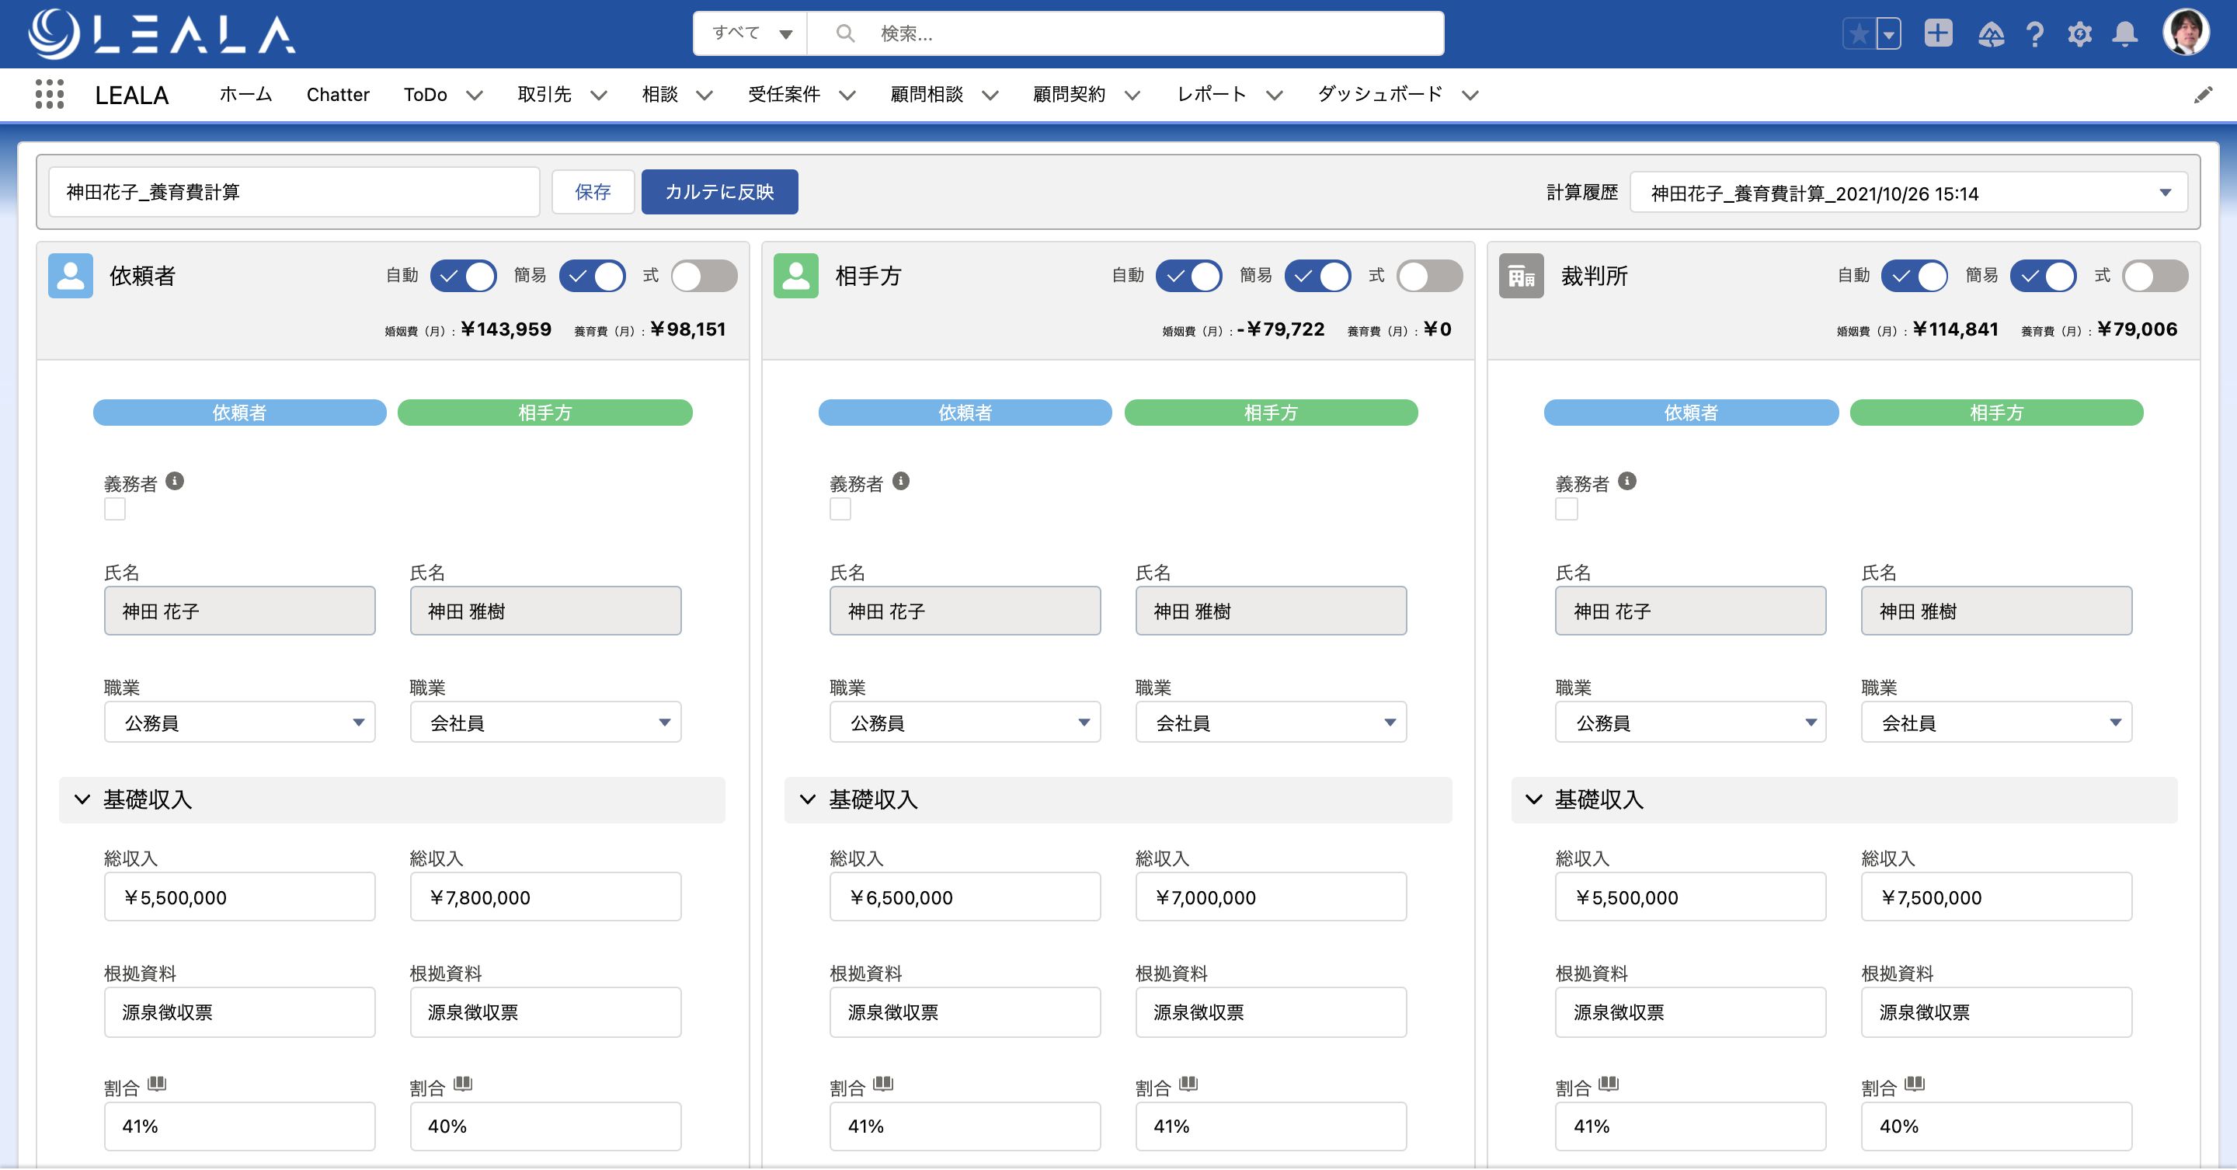Viewport: 2237px width, 1170px height.
Task: Click the カルテに反映 button
Action: tap(719, 192)
